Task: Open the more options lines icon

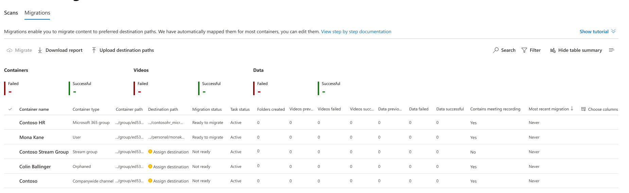Action: (612, 50)
